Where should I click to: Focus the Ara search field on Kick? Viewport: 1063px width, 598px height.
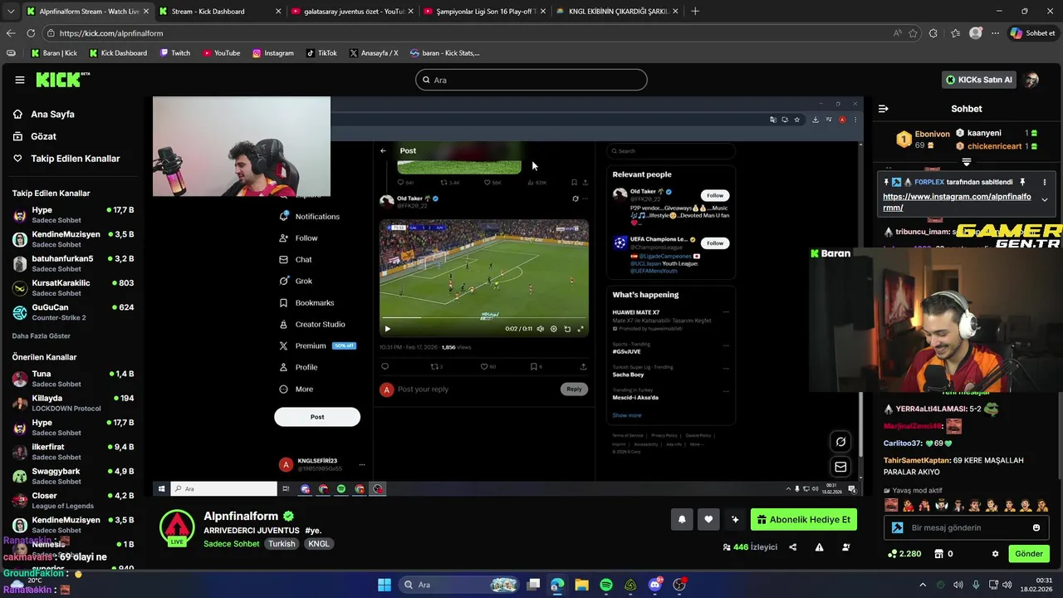(531, 80)
